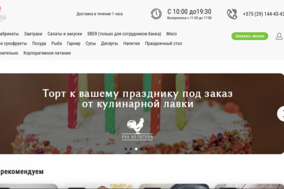Click the phone handset icon
Image resolution: width=284 pixels, height=189 pixels.
232,14
